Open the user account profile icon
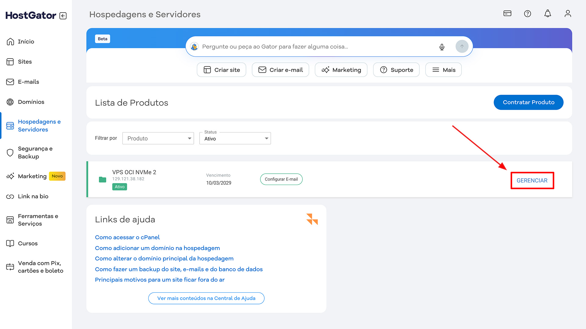Viewport: 586px width, 329px height. [x=568, y=14]
